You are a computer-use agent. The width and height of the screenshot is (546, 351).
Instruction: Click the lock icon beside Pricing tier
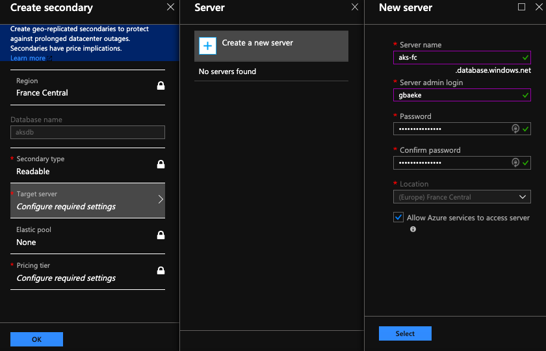click(161, 270)
